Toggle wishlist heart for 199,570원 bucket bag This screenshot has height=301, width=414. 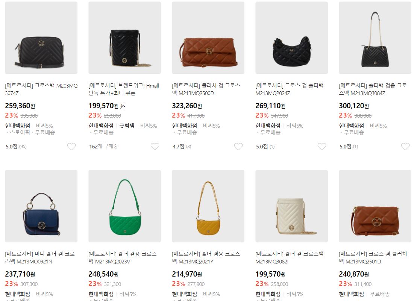point(155,147)
